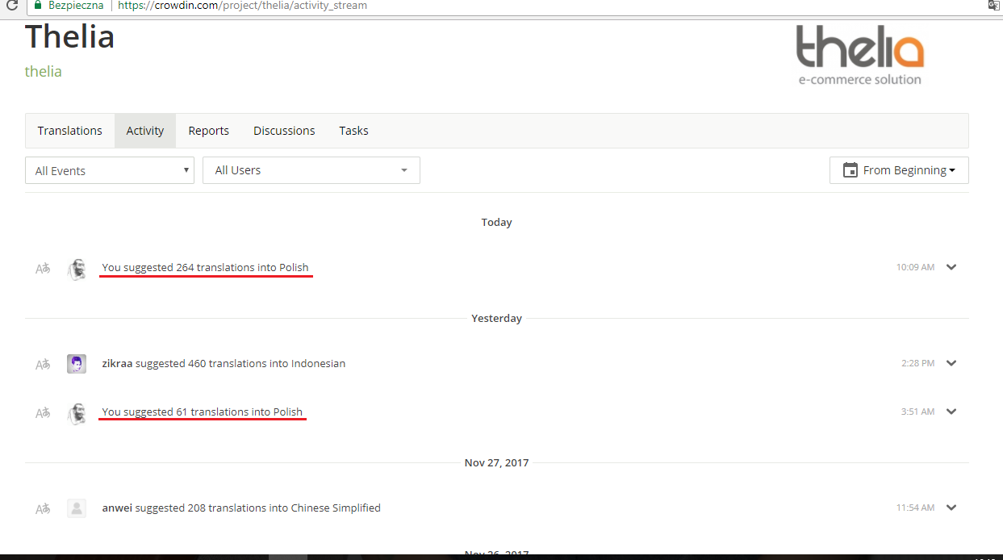
Task: Open the zikraa user profile link
Action: [117, 363]
